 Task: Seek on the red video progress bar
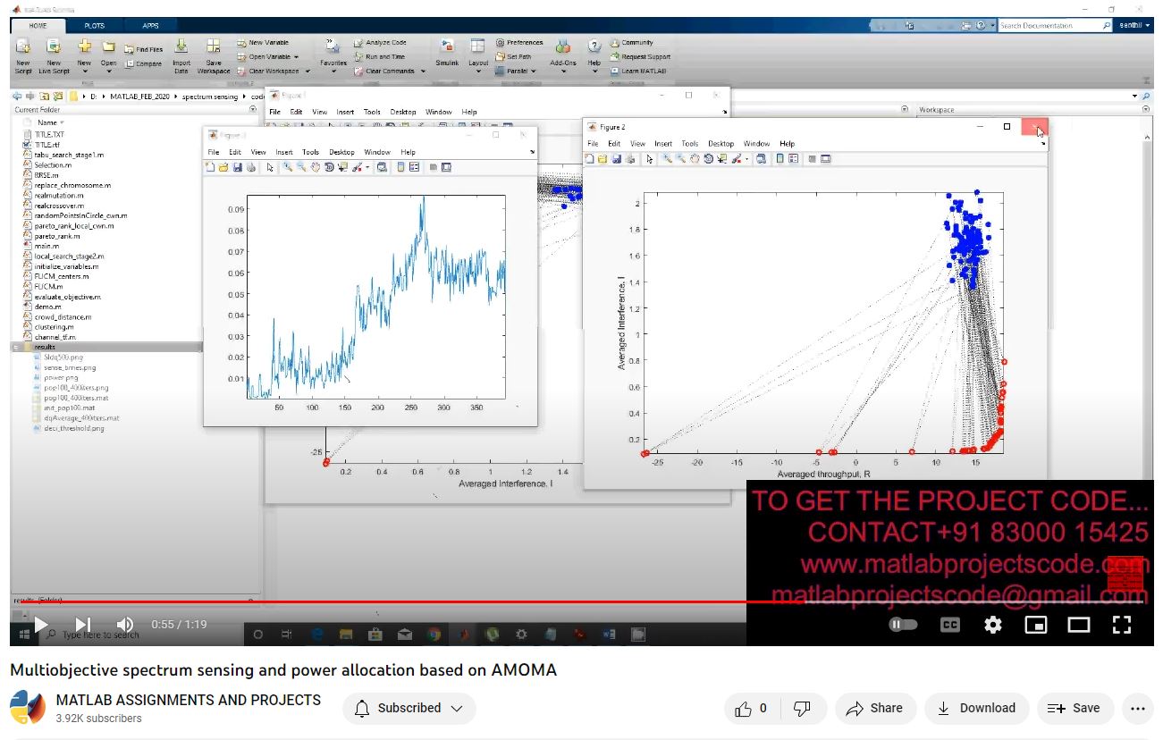tap(581, 601)
